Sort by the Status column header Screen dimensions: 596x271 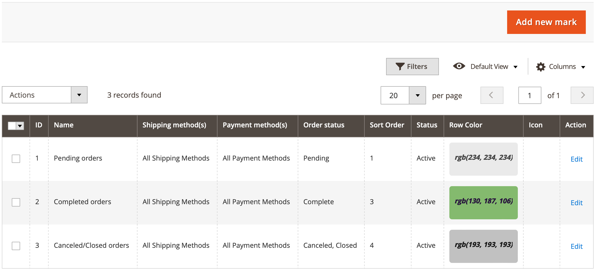click(x=427, y=126)
